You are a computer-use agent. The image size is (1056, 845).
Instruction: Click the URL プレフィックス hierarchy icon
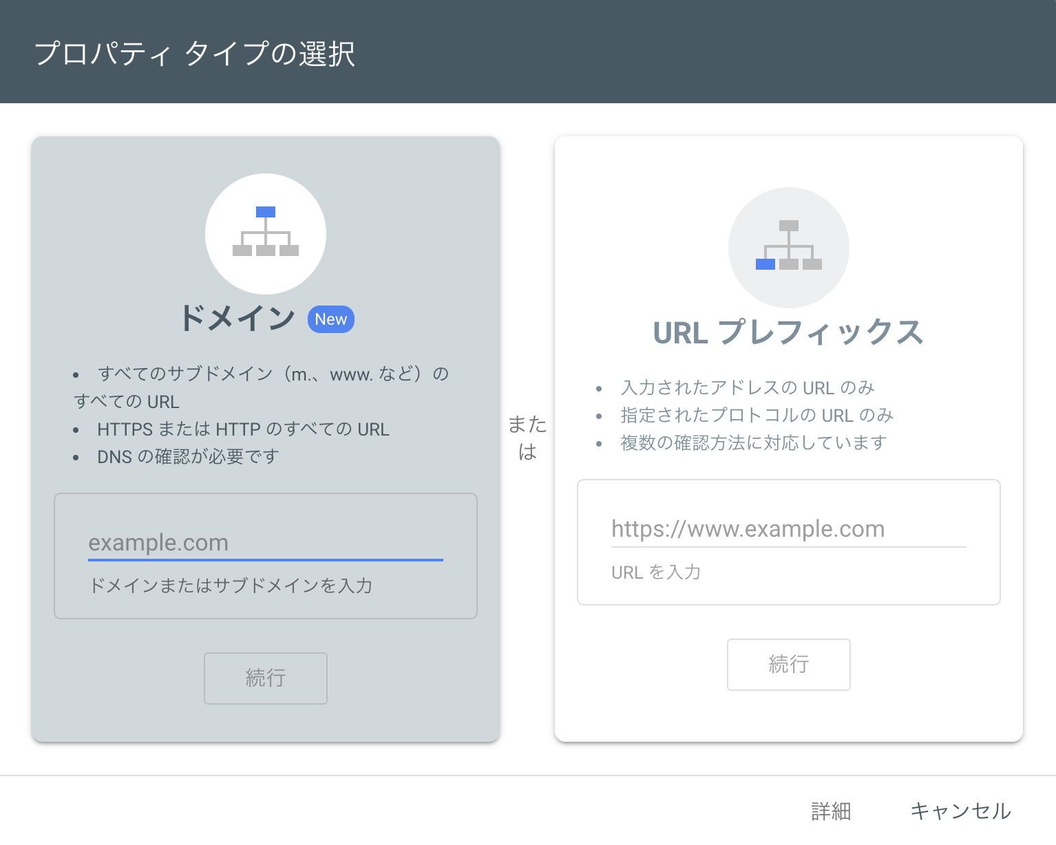tap(789, 246)
